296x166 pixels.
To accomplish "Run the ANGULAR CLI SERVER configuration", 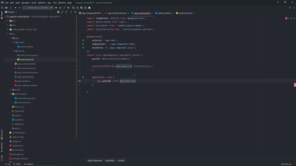I will pyautogui.click(x=56, y=8).
